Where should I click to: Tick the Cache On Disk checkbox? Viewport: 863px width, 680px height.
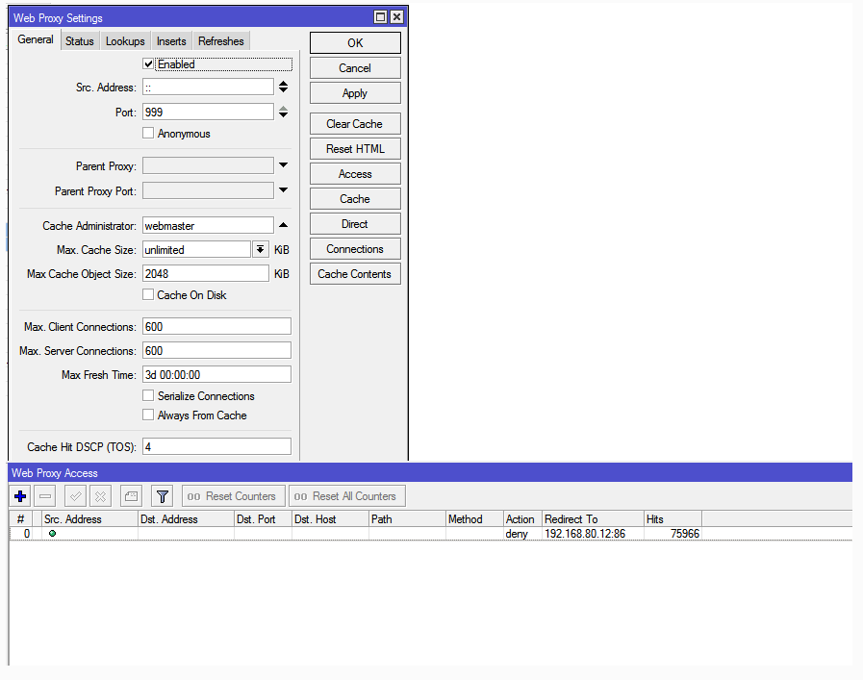[148, 295]
